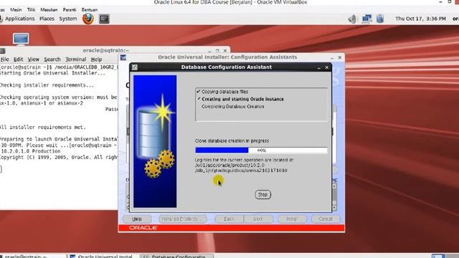Open the terminal File menu
Viewport: 459px width, 258px height.
coord(5,59)
